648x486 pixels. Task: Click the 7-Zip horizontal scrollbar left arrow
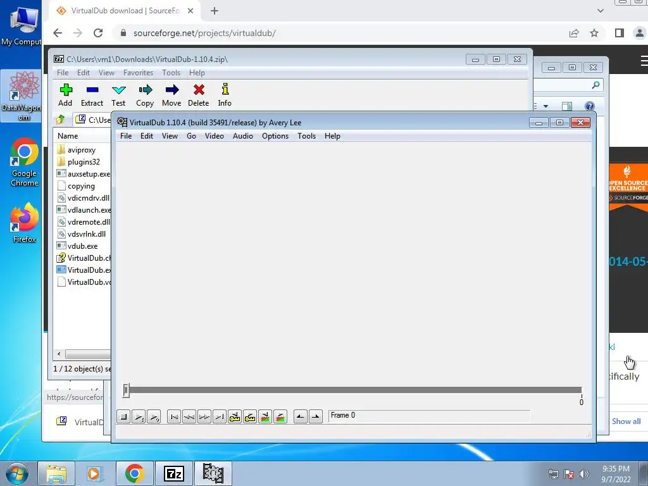[x=59, y=354]
